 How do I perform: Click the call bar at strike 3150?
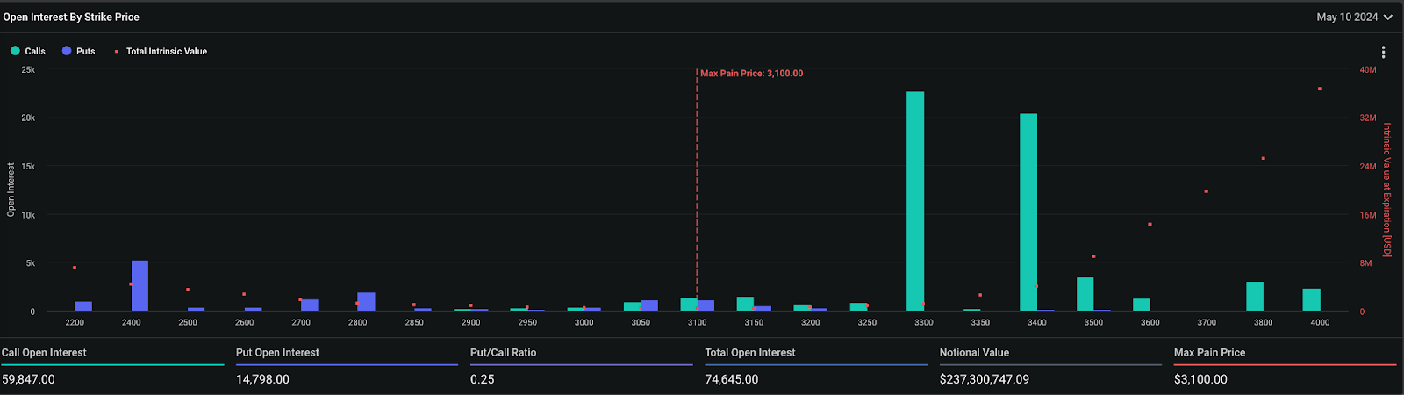pos(745,304)
